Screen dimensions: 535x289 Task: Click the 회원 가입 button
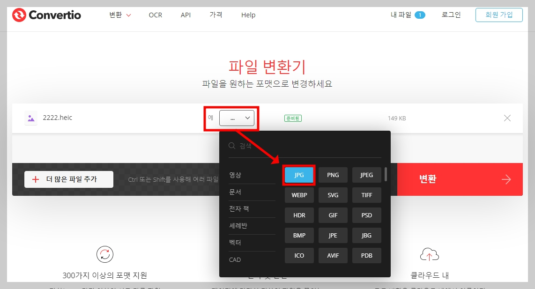click(499, 15)
